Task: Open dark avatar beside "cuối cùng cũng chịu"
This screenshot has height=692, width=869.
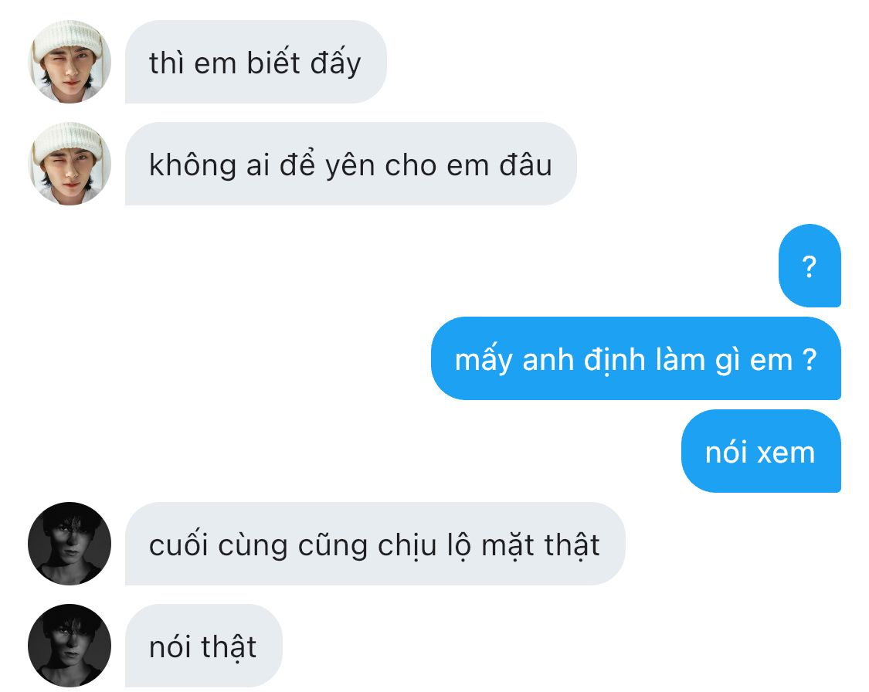Action: click(x=70, y=544)
